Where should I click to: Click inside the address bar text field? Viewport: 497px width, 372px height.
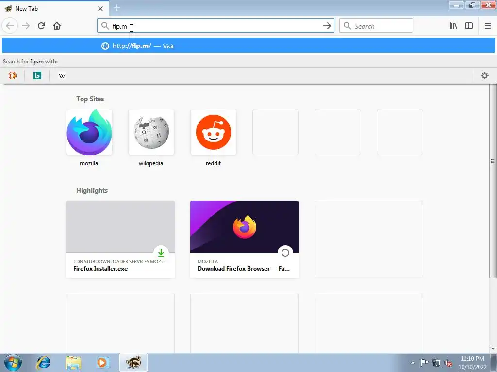coord(215,26)
